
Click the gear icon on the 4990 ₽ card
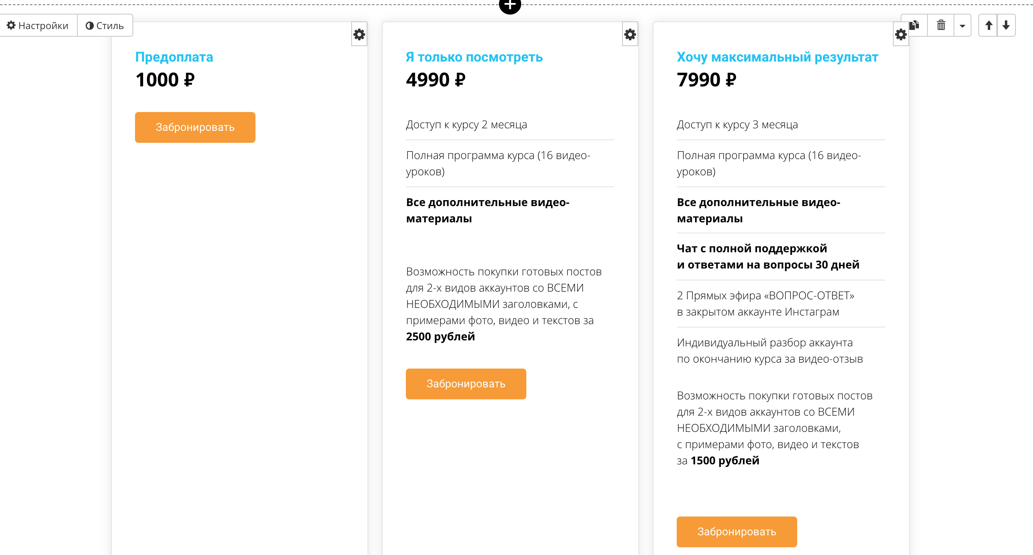click(630, 34)
